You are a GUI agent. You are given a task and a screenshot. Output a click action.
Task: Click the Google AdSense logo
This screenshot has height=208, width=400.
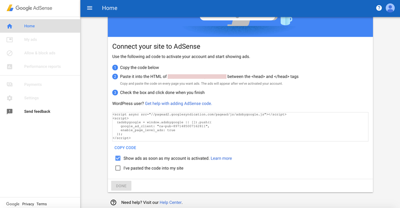click(x=29, y=8)
